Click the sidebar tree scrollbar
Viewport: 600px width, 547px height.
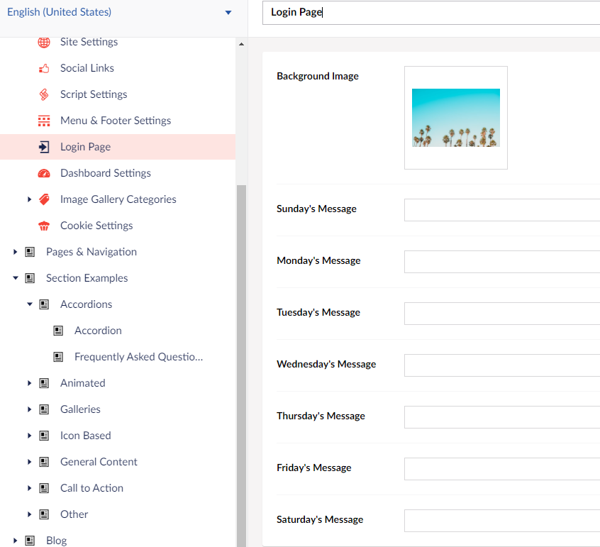coord(241,355)
